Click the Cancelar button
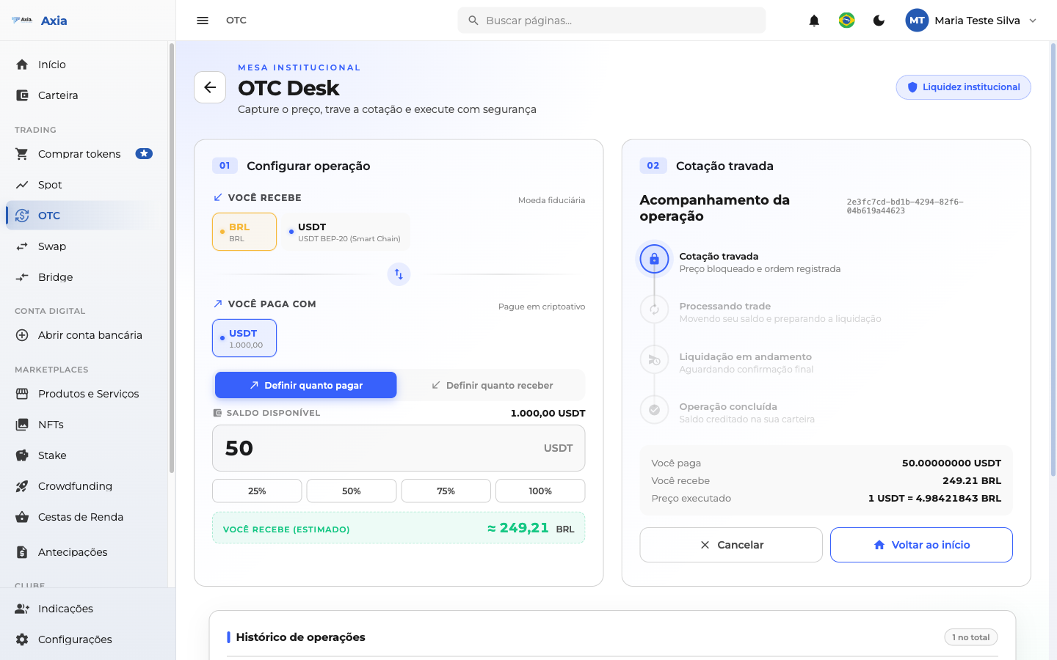Image resolution: width=1057 pixels, height=660 pixels. [x=731, y=545]
